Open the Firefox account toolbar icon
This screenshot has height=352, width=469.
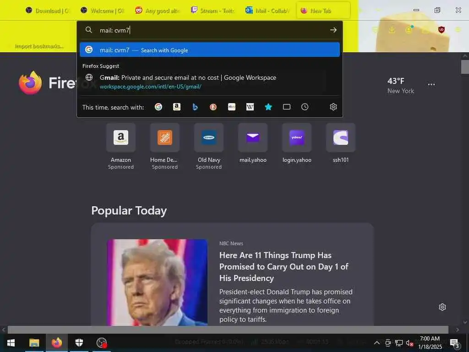pyautogui.click(x=409, y=30)
